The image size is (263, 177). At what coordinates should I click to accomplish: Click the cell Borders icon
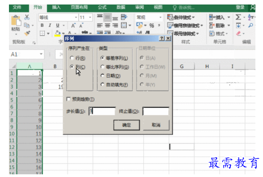coord(42,33)
